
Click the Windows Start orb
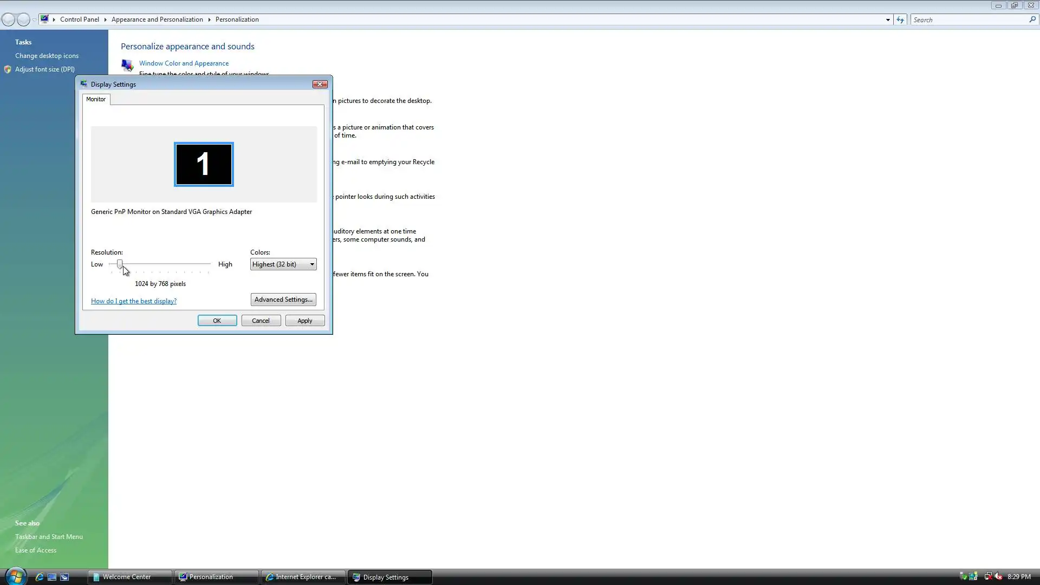[x=15, y=576]
